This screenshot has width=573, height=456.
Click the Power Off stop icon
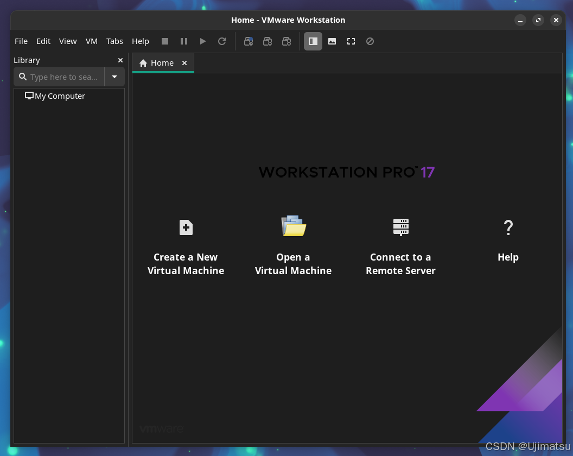pos(165,41)
